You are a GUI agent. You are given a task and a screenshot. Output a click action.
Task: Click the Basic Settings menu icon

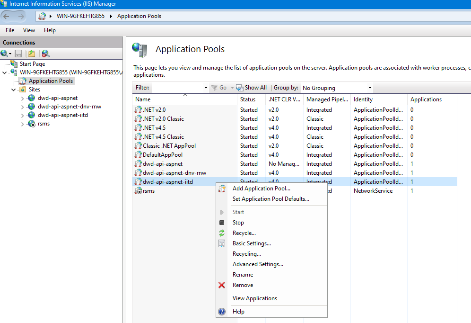click(222, 243)
